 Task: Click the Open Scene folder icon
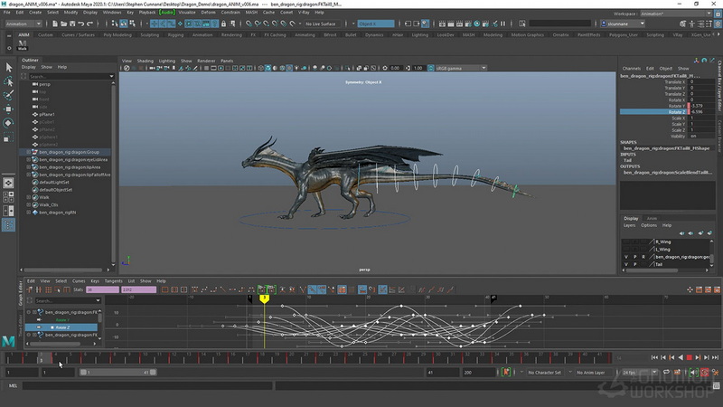click(x=63, y=24)
